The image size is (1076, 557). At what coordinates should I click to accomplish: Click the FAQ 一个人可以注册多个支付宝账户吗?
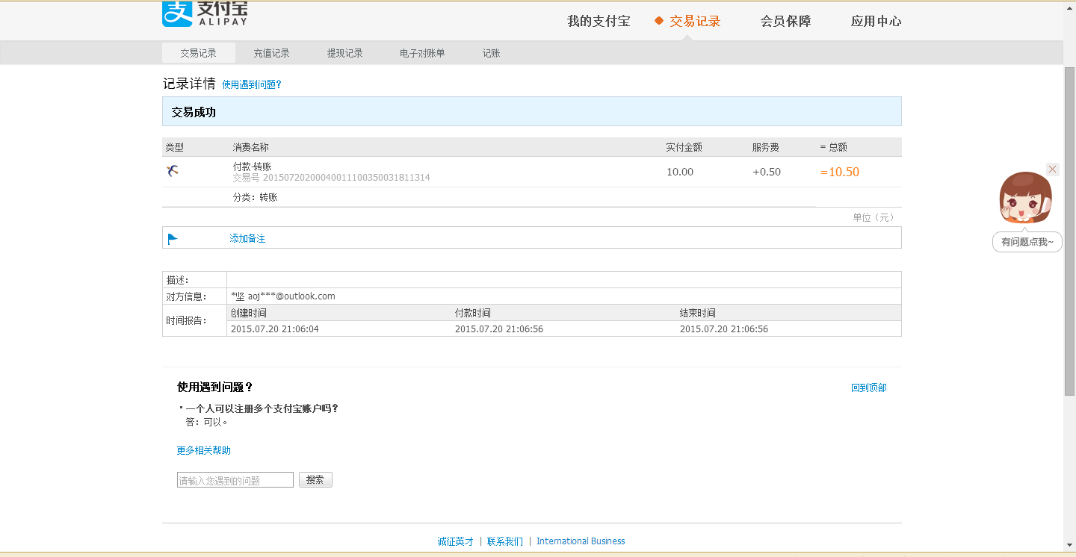click(262, 408)
